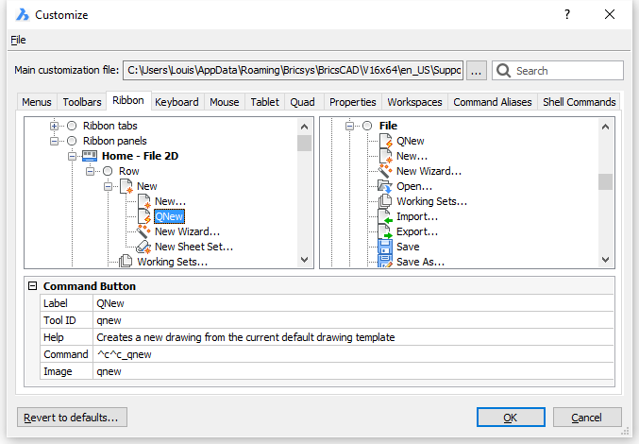The width and height of the screenshot is (639, 444).
Task: Click the Search input field
Action: pyautogui.click(x=558, y=71)
